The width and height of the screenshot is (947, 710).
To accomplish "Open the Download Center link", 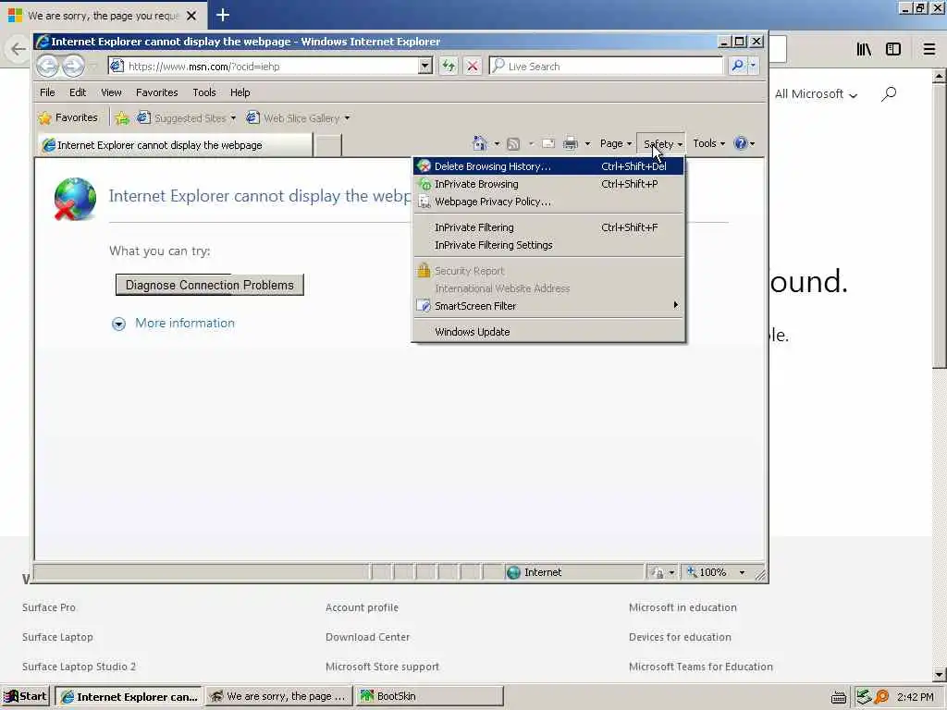I will [x=367, y=637].
